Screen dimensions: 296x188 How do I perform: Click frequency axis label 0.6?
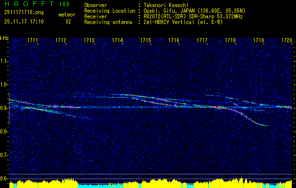4,179
